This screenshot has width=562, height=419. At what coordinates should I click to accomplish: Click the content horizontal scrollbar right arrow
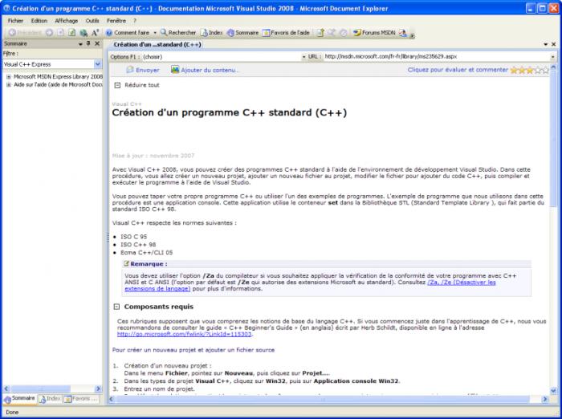click(545, 399)
